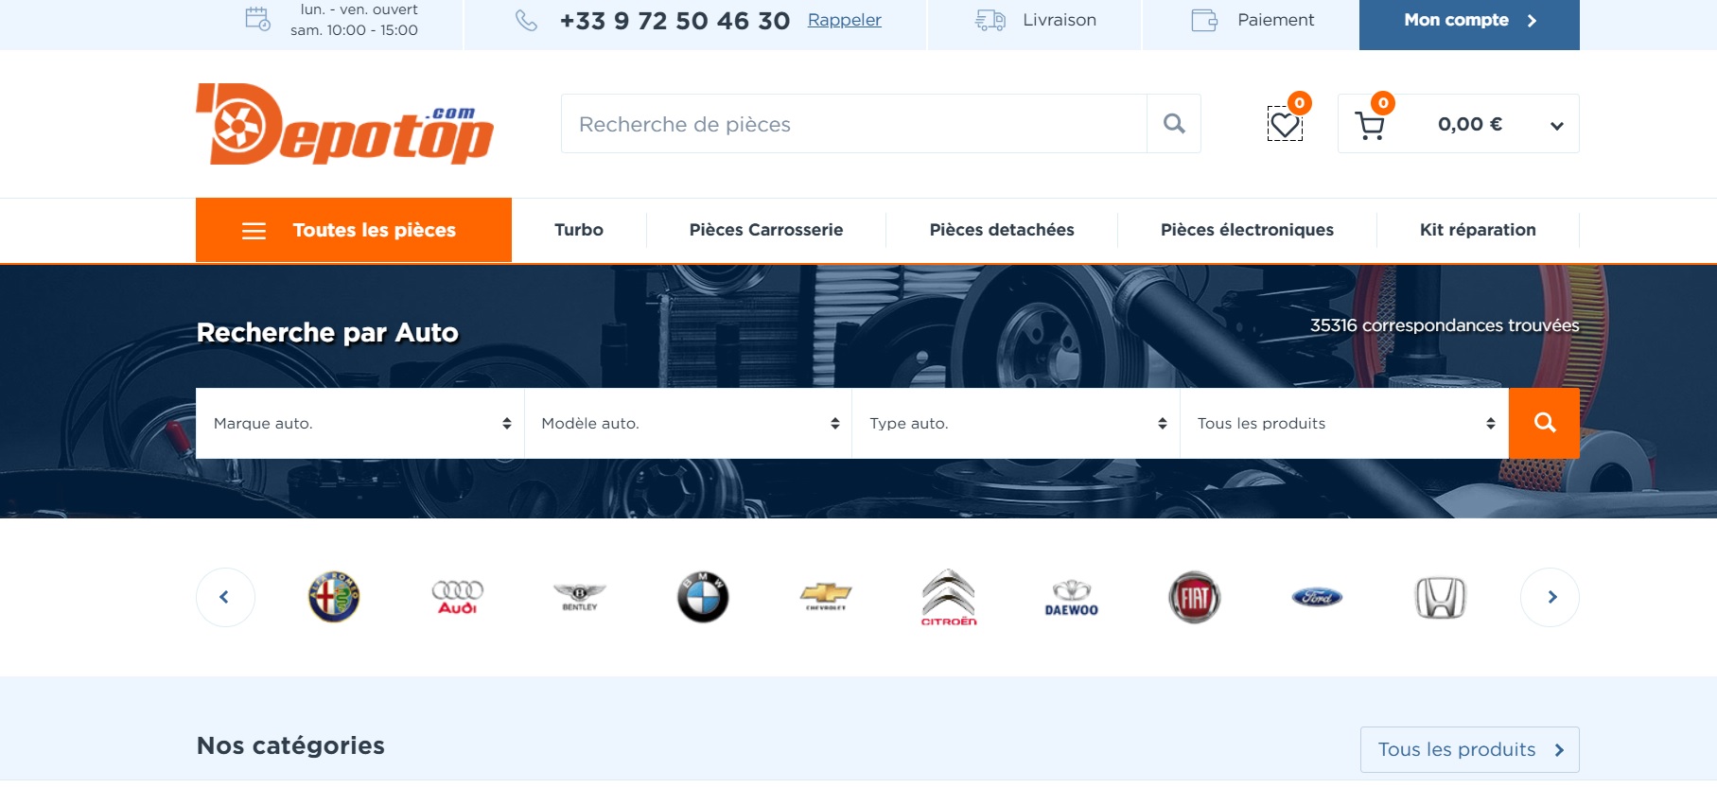Click the magnifier icon in parts search
This screenshot has height=788, width=1717.
[1173, 124]
